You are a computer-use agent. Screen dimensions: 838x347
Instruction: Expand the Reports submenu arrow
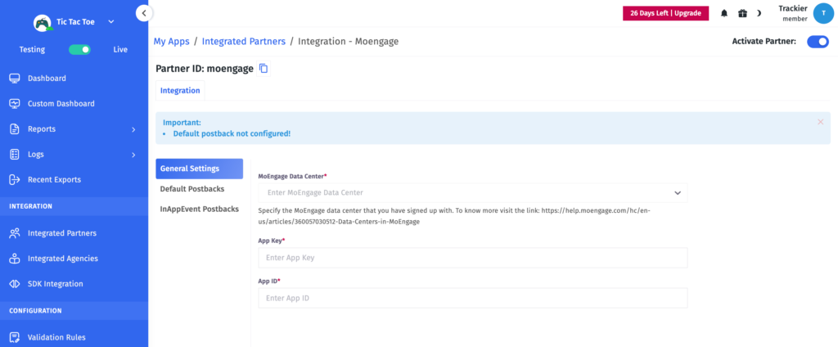[133, 129]
